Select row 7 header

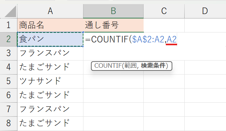pyautogui.click(x=9, y=109)
